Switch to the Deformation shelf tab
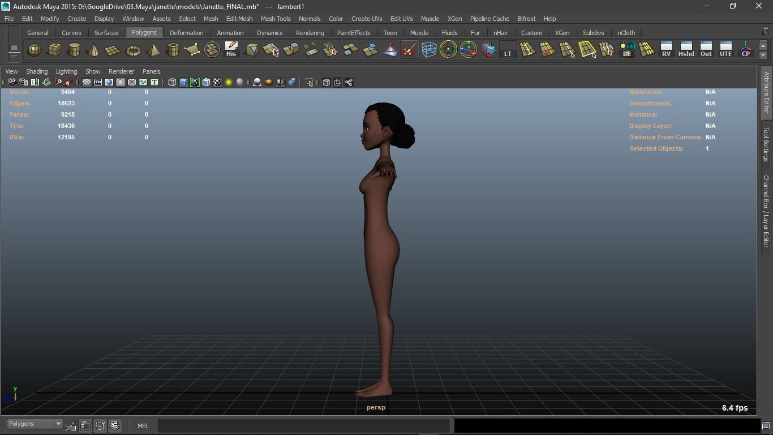Screen dimensions: 773x435 click(x=186, y=33)
